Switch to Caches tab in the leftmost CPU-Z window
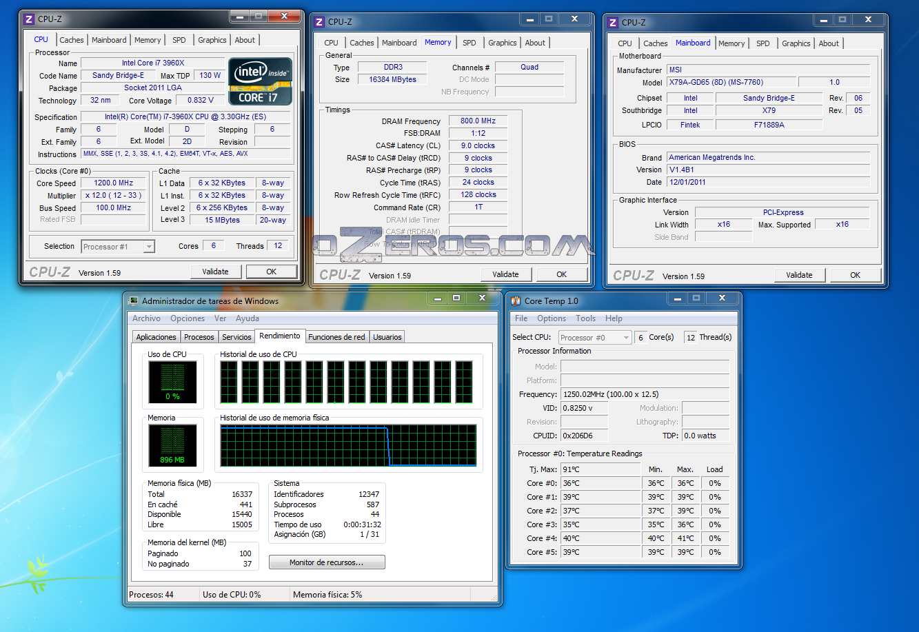This screenshot has height=632, width=919. pyautogui.click(x=72, y=40)
